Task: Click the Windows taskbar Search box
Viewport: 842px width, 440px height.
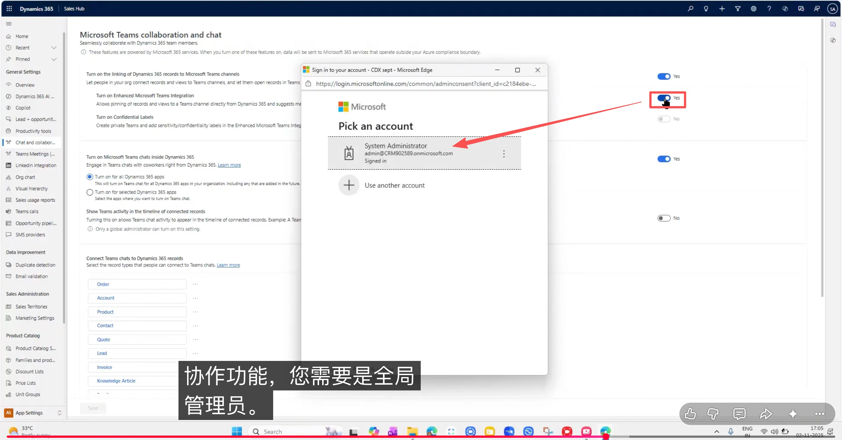Action: (x=296, y=431)
